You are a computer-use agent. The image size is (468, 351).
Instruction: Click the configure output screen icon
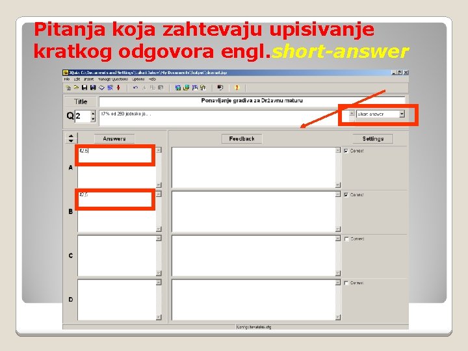[220, 88]
